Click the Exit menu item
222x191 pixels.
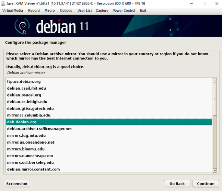click(143, 11)
